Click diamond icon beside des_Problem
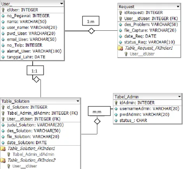183x169 pixels. pos(120,25)
